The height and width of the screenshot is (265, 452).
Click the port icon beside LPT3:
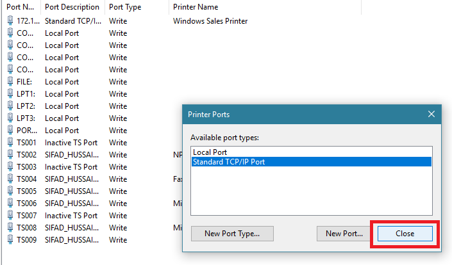click(10, 118)
